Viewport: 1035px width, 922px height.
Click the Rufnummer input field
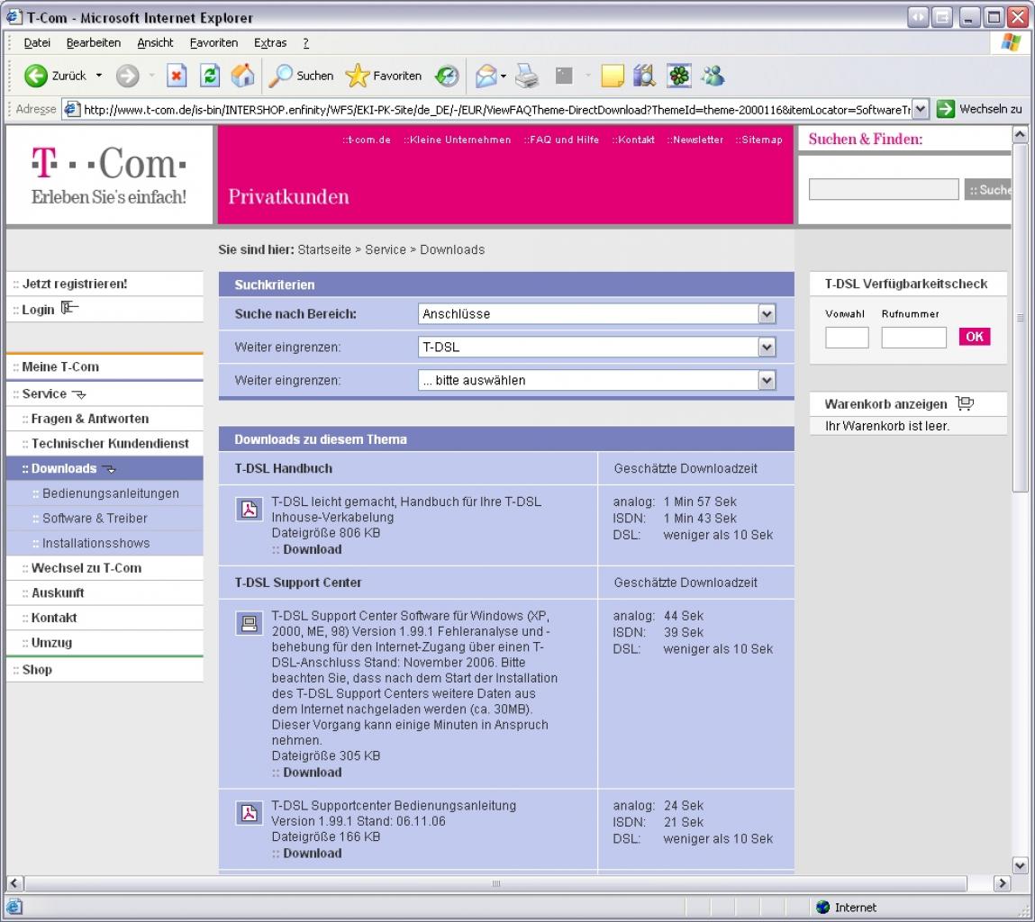pyautogui.click(x=913, y=338)
